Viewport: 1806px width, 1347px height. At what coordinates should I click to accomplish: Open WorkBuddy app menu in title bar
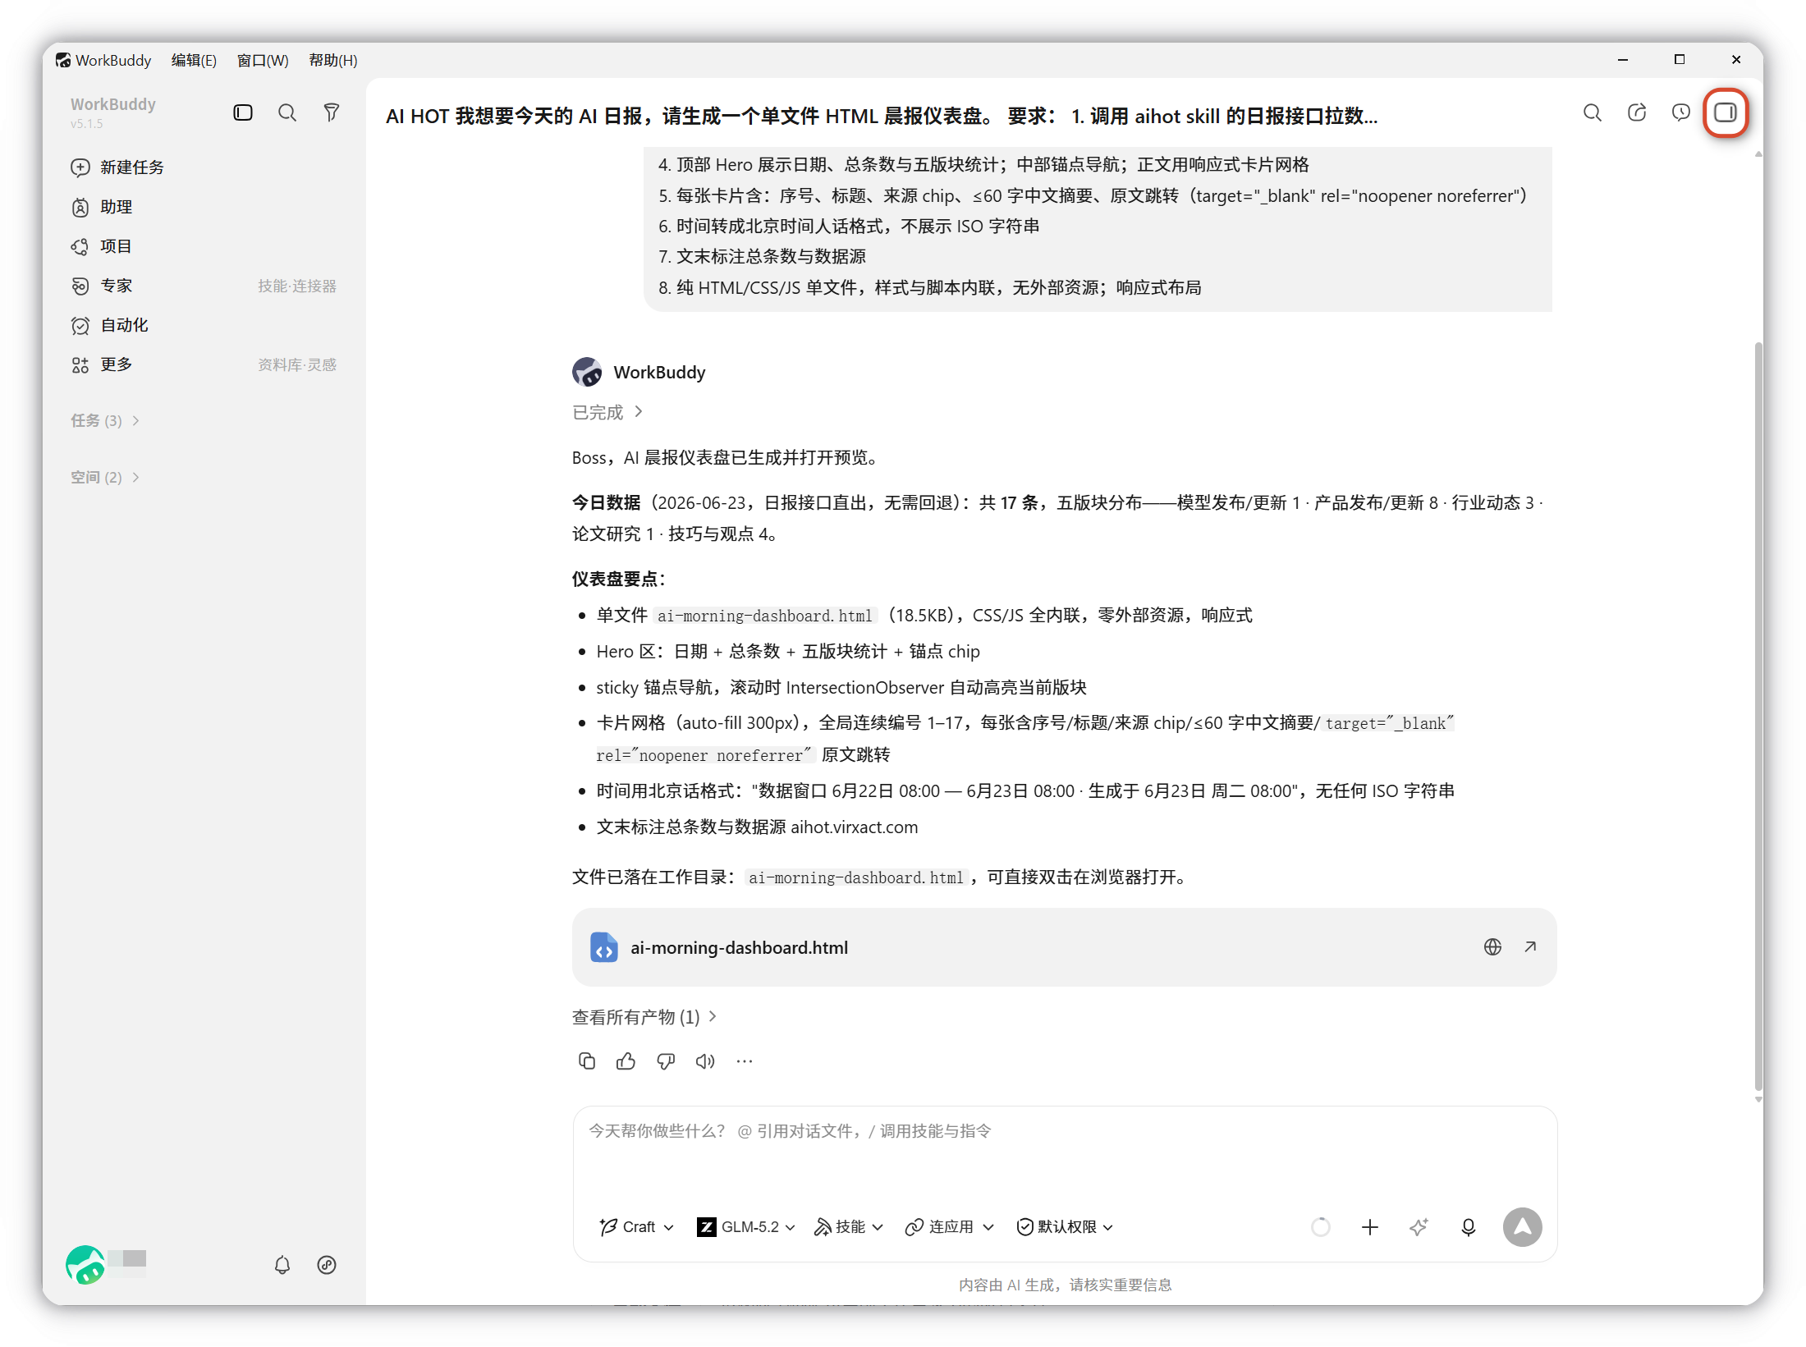point(104,60)
